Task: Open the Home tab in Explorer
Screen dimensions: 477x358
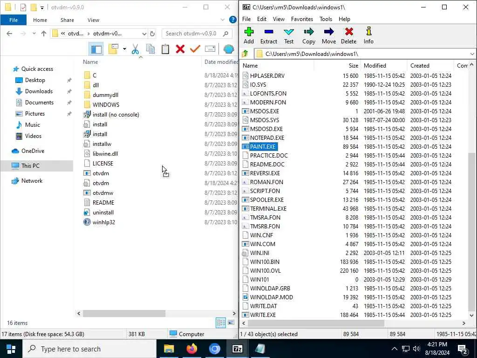Action: click(x=40, y=20)
